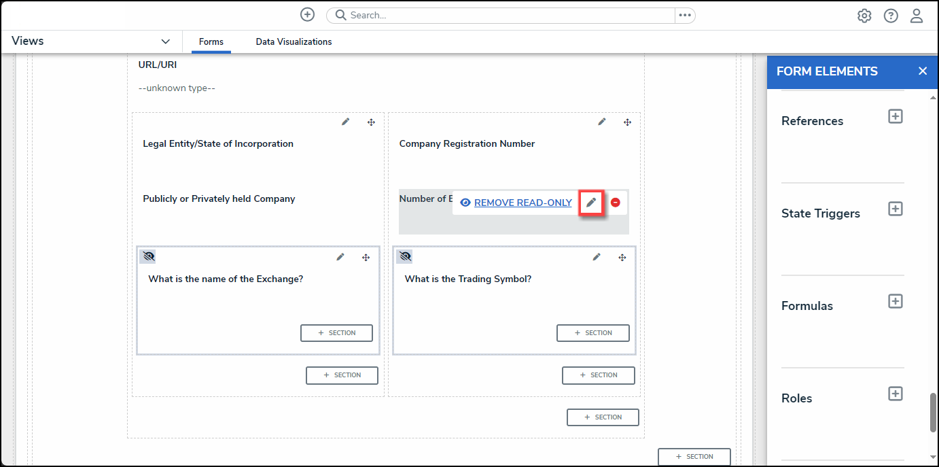Click the move handle on Company Registration section
Screen dimensions: 939x467
click(x=627, y=122)
